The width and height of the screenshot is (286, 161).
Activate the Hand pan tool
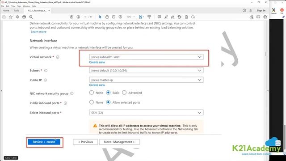tap(107, 17)
